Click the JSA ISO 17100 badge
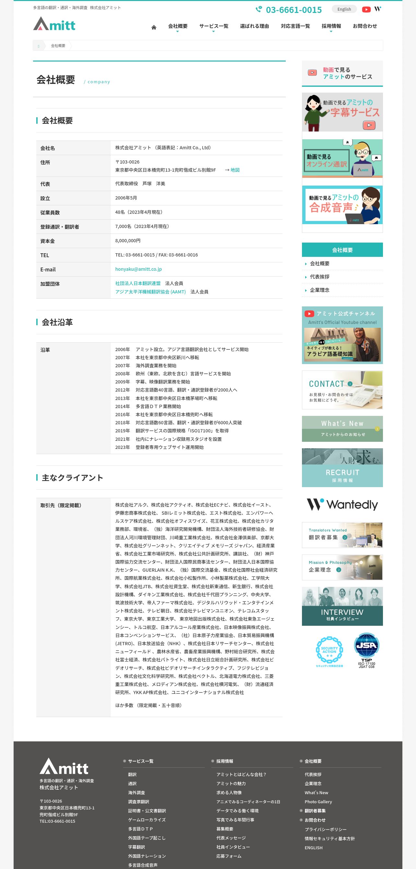Viewport: 416px width, 869px height. click(x=366, y=650)
